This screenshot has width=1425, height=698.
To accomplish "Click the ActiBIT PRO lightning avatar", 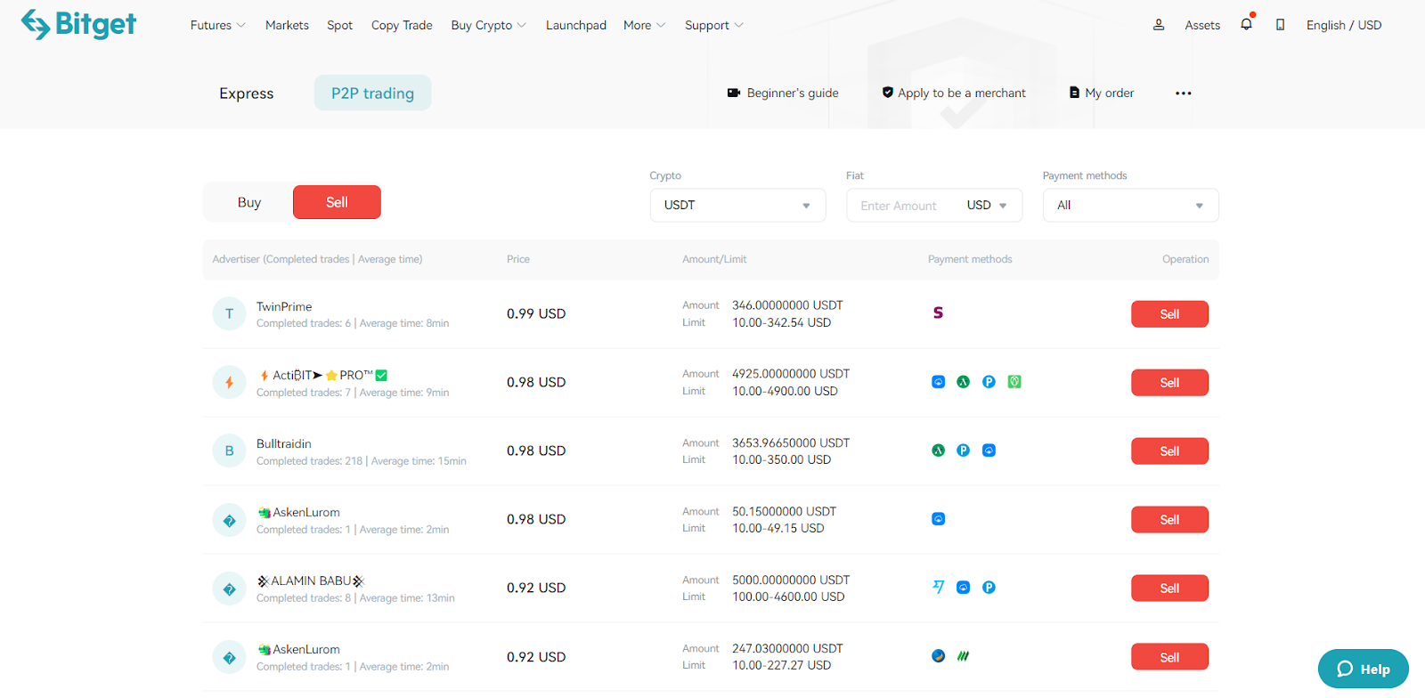I will click(x=229, y=382).
